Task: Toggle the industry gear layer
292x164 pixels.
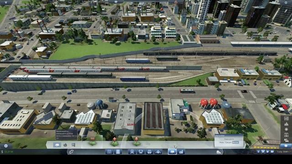Action: click(x=286, y=129)
